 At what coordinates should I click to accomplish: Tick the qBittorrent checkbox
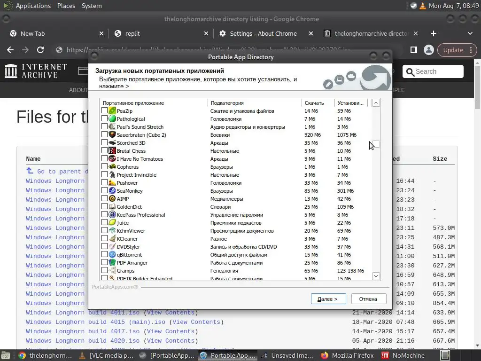pos(104,254)
